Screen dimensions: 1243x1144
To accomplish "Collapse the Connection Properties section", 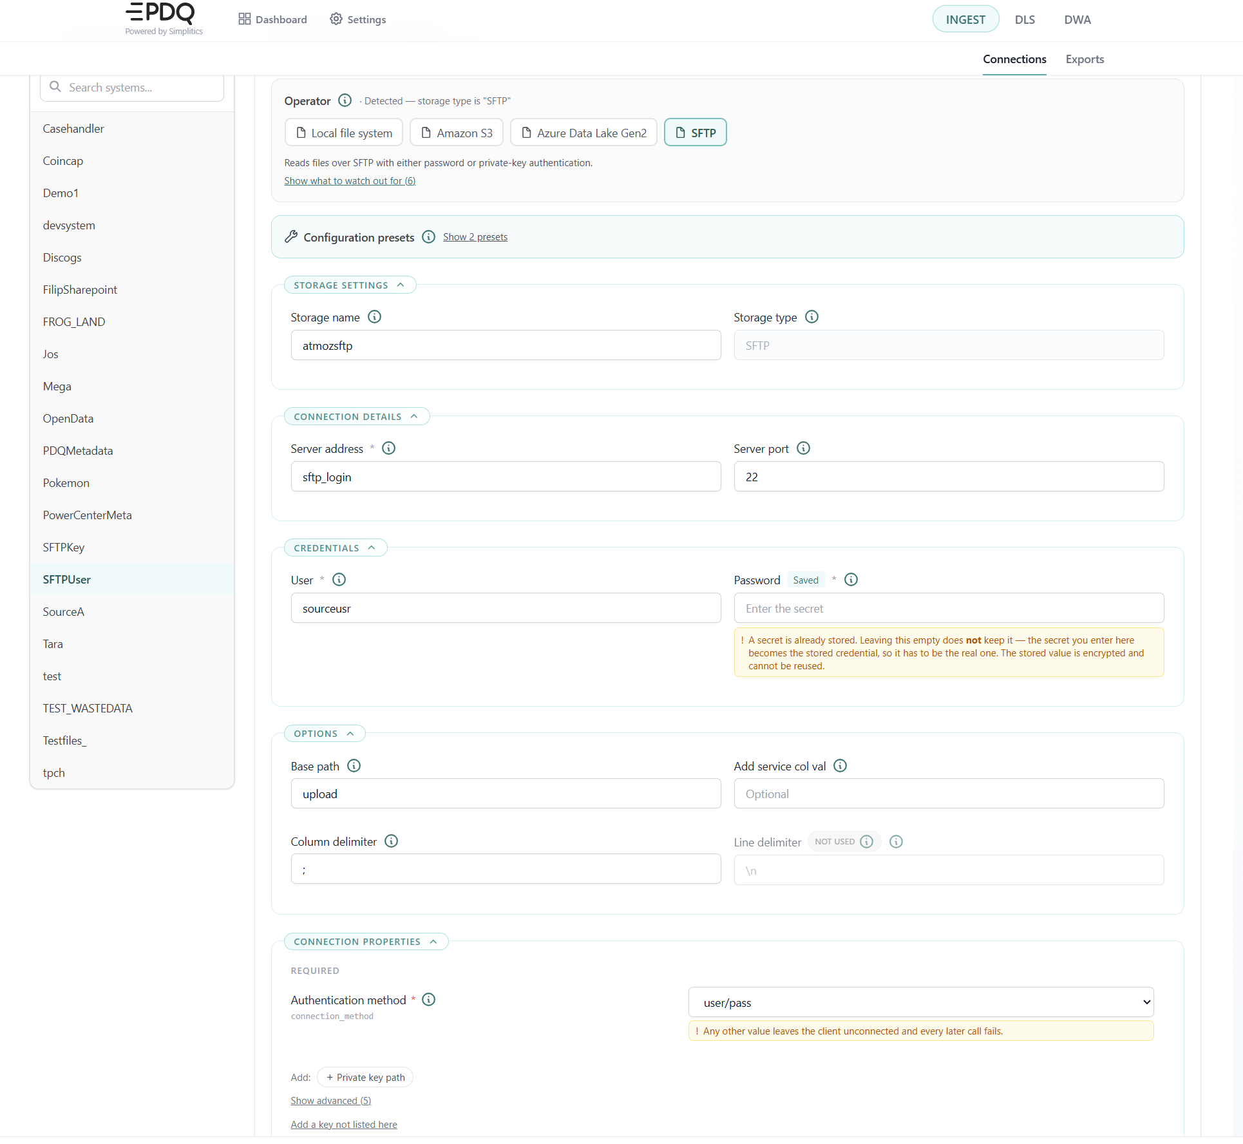I will pos(366,942).
